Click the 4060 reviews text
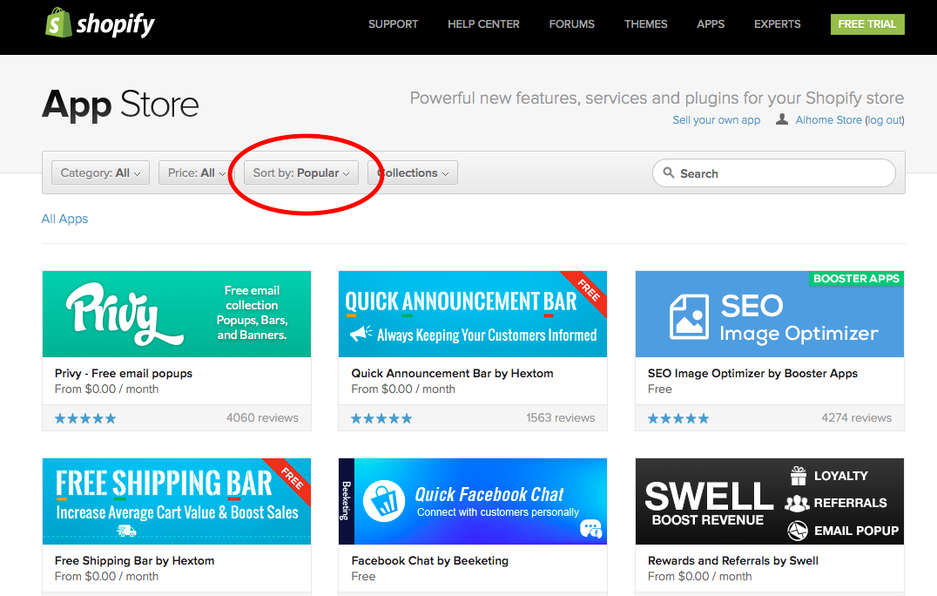This screenshot has width=937, height=596. 262,418
